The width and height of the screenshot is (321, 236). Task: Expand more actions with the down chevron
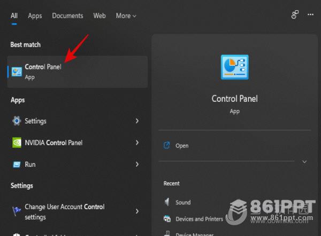304,162
